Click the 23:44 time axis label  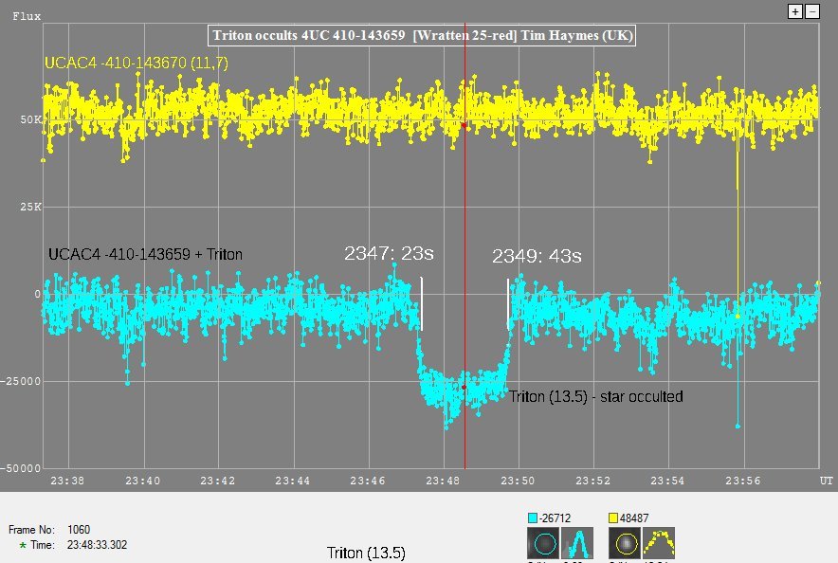click(x=292, y=481)
